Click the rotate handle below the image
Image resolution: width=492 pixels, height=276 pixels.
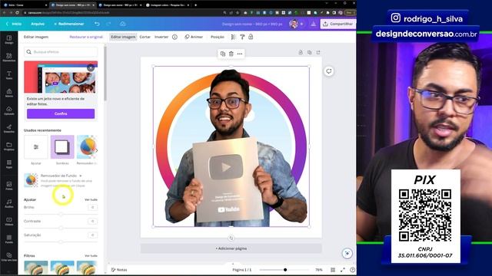231,238
